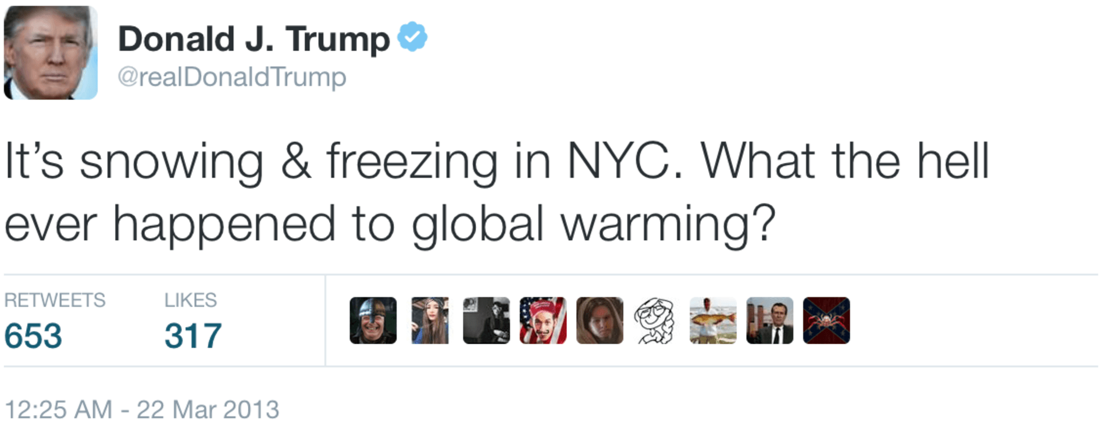1106x428 pixels.
Task: Open the Donald J. Trump display name link
Action: pos(254,40)
